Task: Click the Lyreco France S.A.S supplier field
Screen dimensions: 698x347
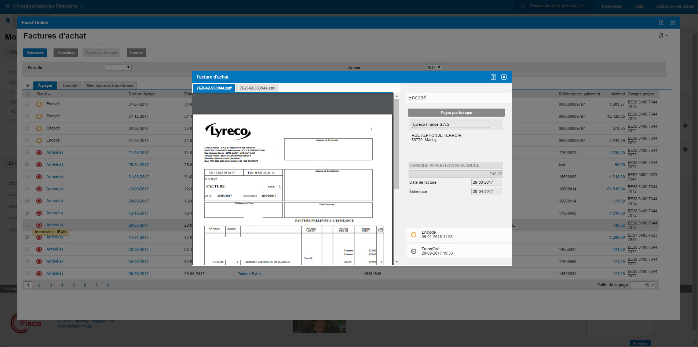Action: click(x=450, y=124)
